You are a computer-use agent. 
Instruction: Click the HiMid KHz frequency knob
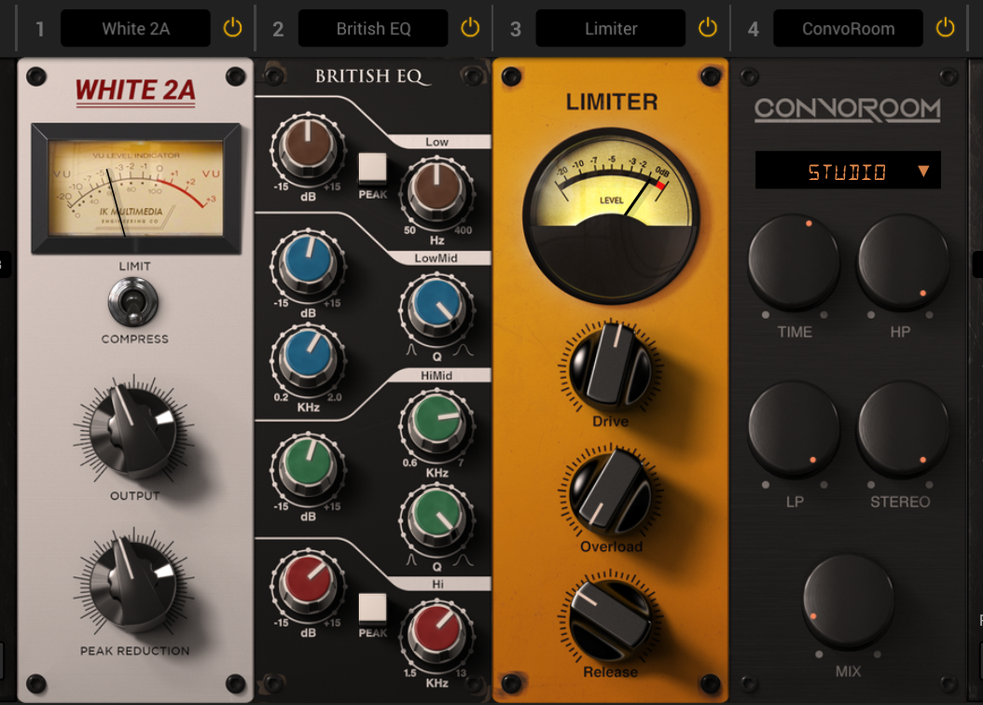click(437, 424)
